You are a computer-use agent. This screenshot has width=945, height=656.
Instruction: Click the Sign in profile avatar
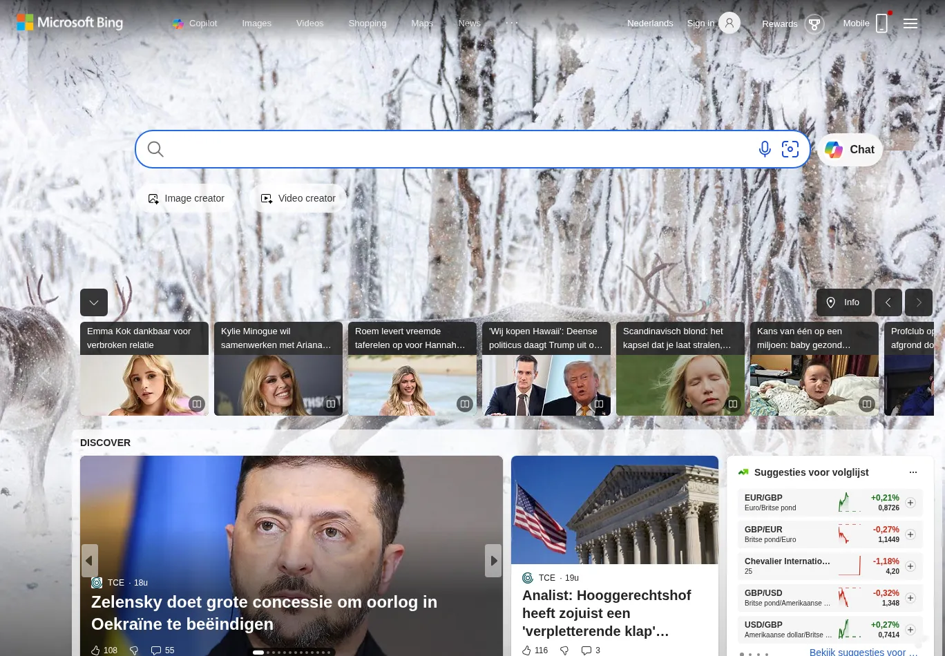(729, 23)
